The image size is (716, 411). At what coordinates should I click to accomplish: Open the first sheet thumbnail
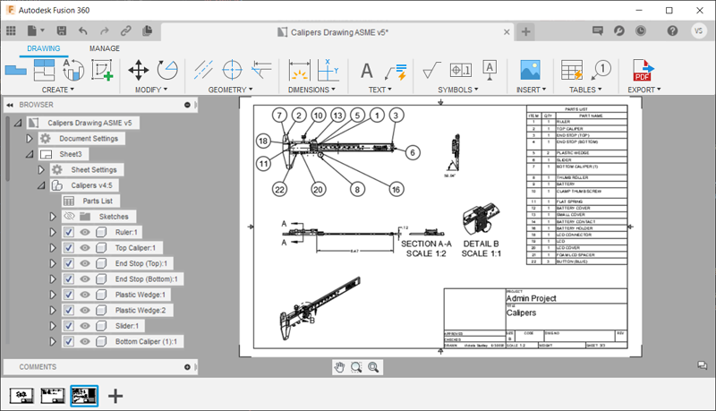21,396
